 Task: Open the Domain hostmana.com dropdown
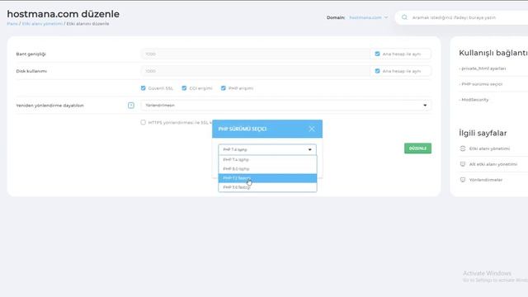(x=369, y=17)
